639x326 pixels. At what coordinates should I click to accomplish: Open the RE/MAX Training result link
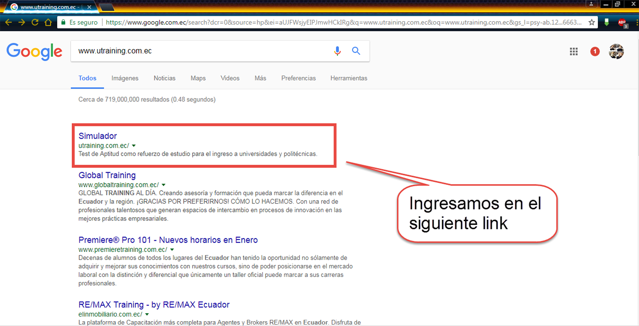pyautogui.click(x=154, y=305)
